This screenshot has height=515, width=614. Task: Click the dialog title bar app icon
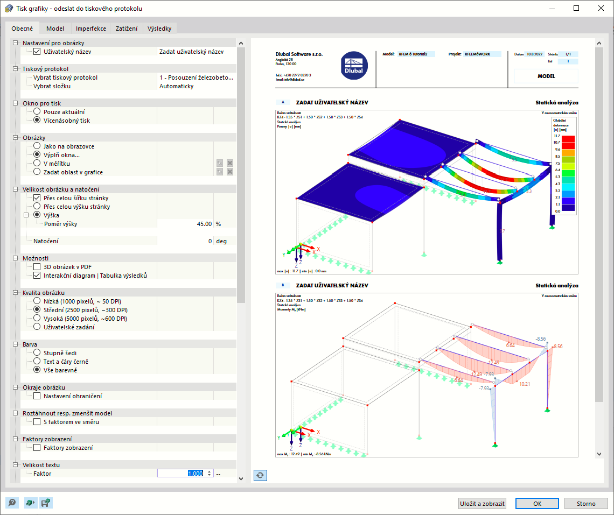[9, 8]
